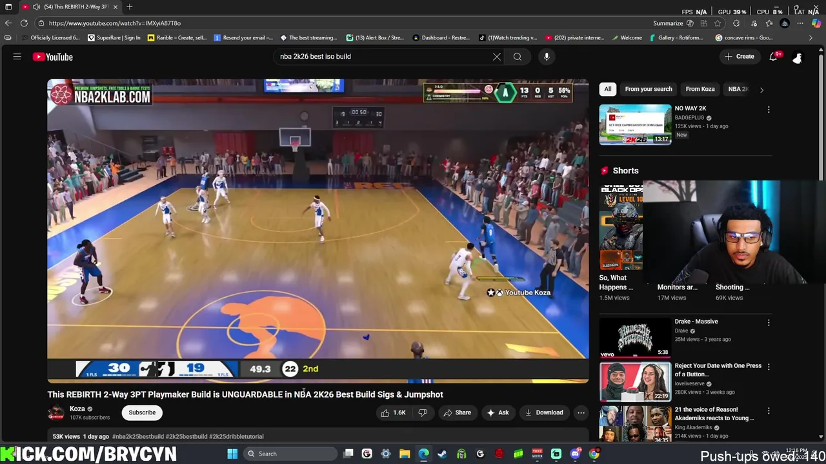
Task: Open Windows Start menu
Action: [x=232, y=454]
